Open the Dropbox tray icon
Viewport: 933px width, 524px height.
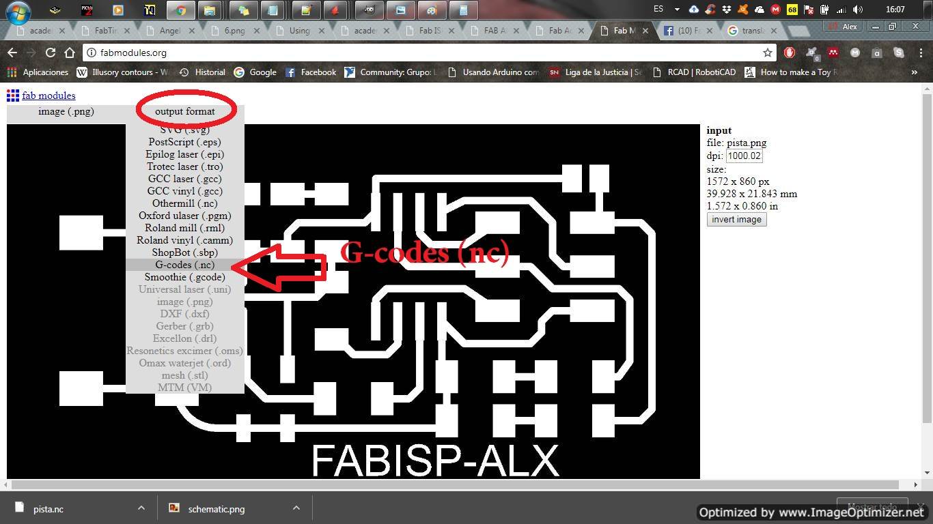pyautogui.click(x=727, y=10)
